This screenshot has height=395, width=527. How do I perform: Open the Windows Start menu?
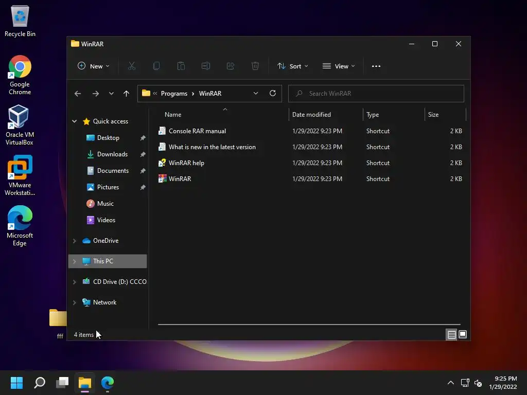click(x=16, y=383)
